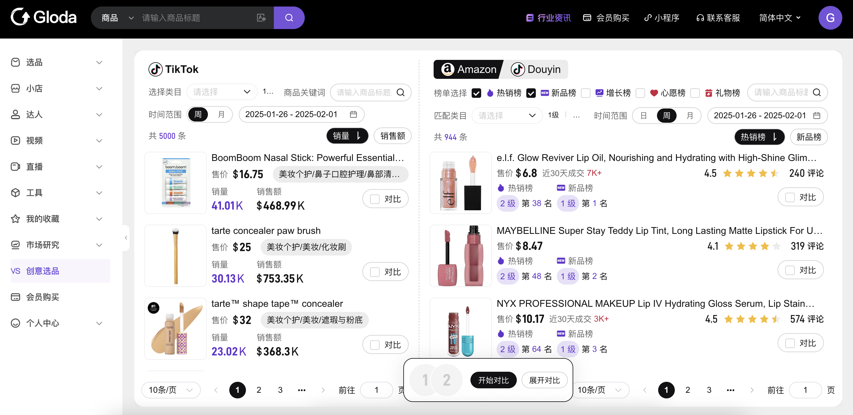Screen dimensions: 853x415
Task: Click the 开始对比 button
Action: point(493,380)
